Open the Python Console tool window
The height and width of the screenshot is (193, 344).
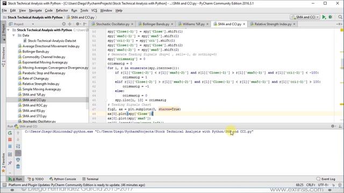click(63, 179)
